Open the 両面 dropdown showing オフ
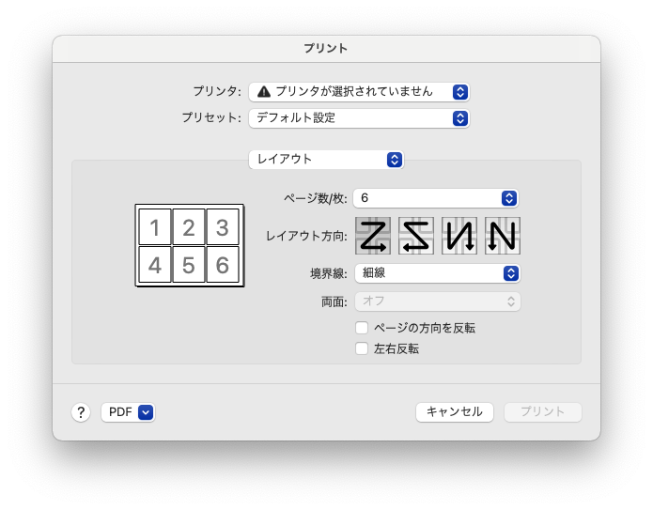653x510 pixels. 437,301
